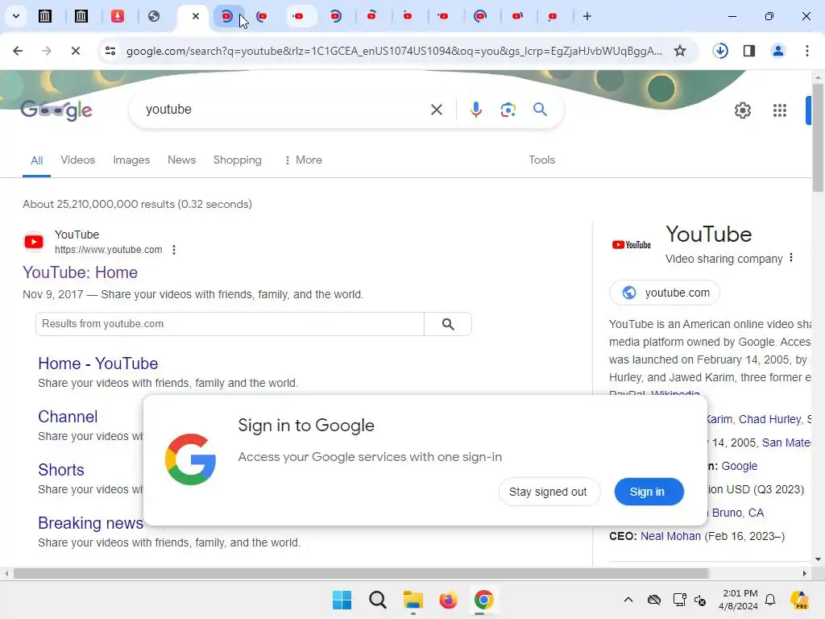Click the blue search magnifier icon
This screenshot has height=619, width=825.
pyautogui.click(x=540, y=110)
